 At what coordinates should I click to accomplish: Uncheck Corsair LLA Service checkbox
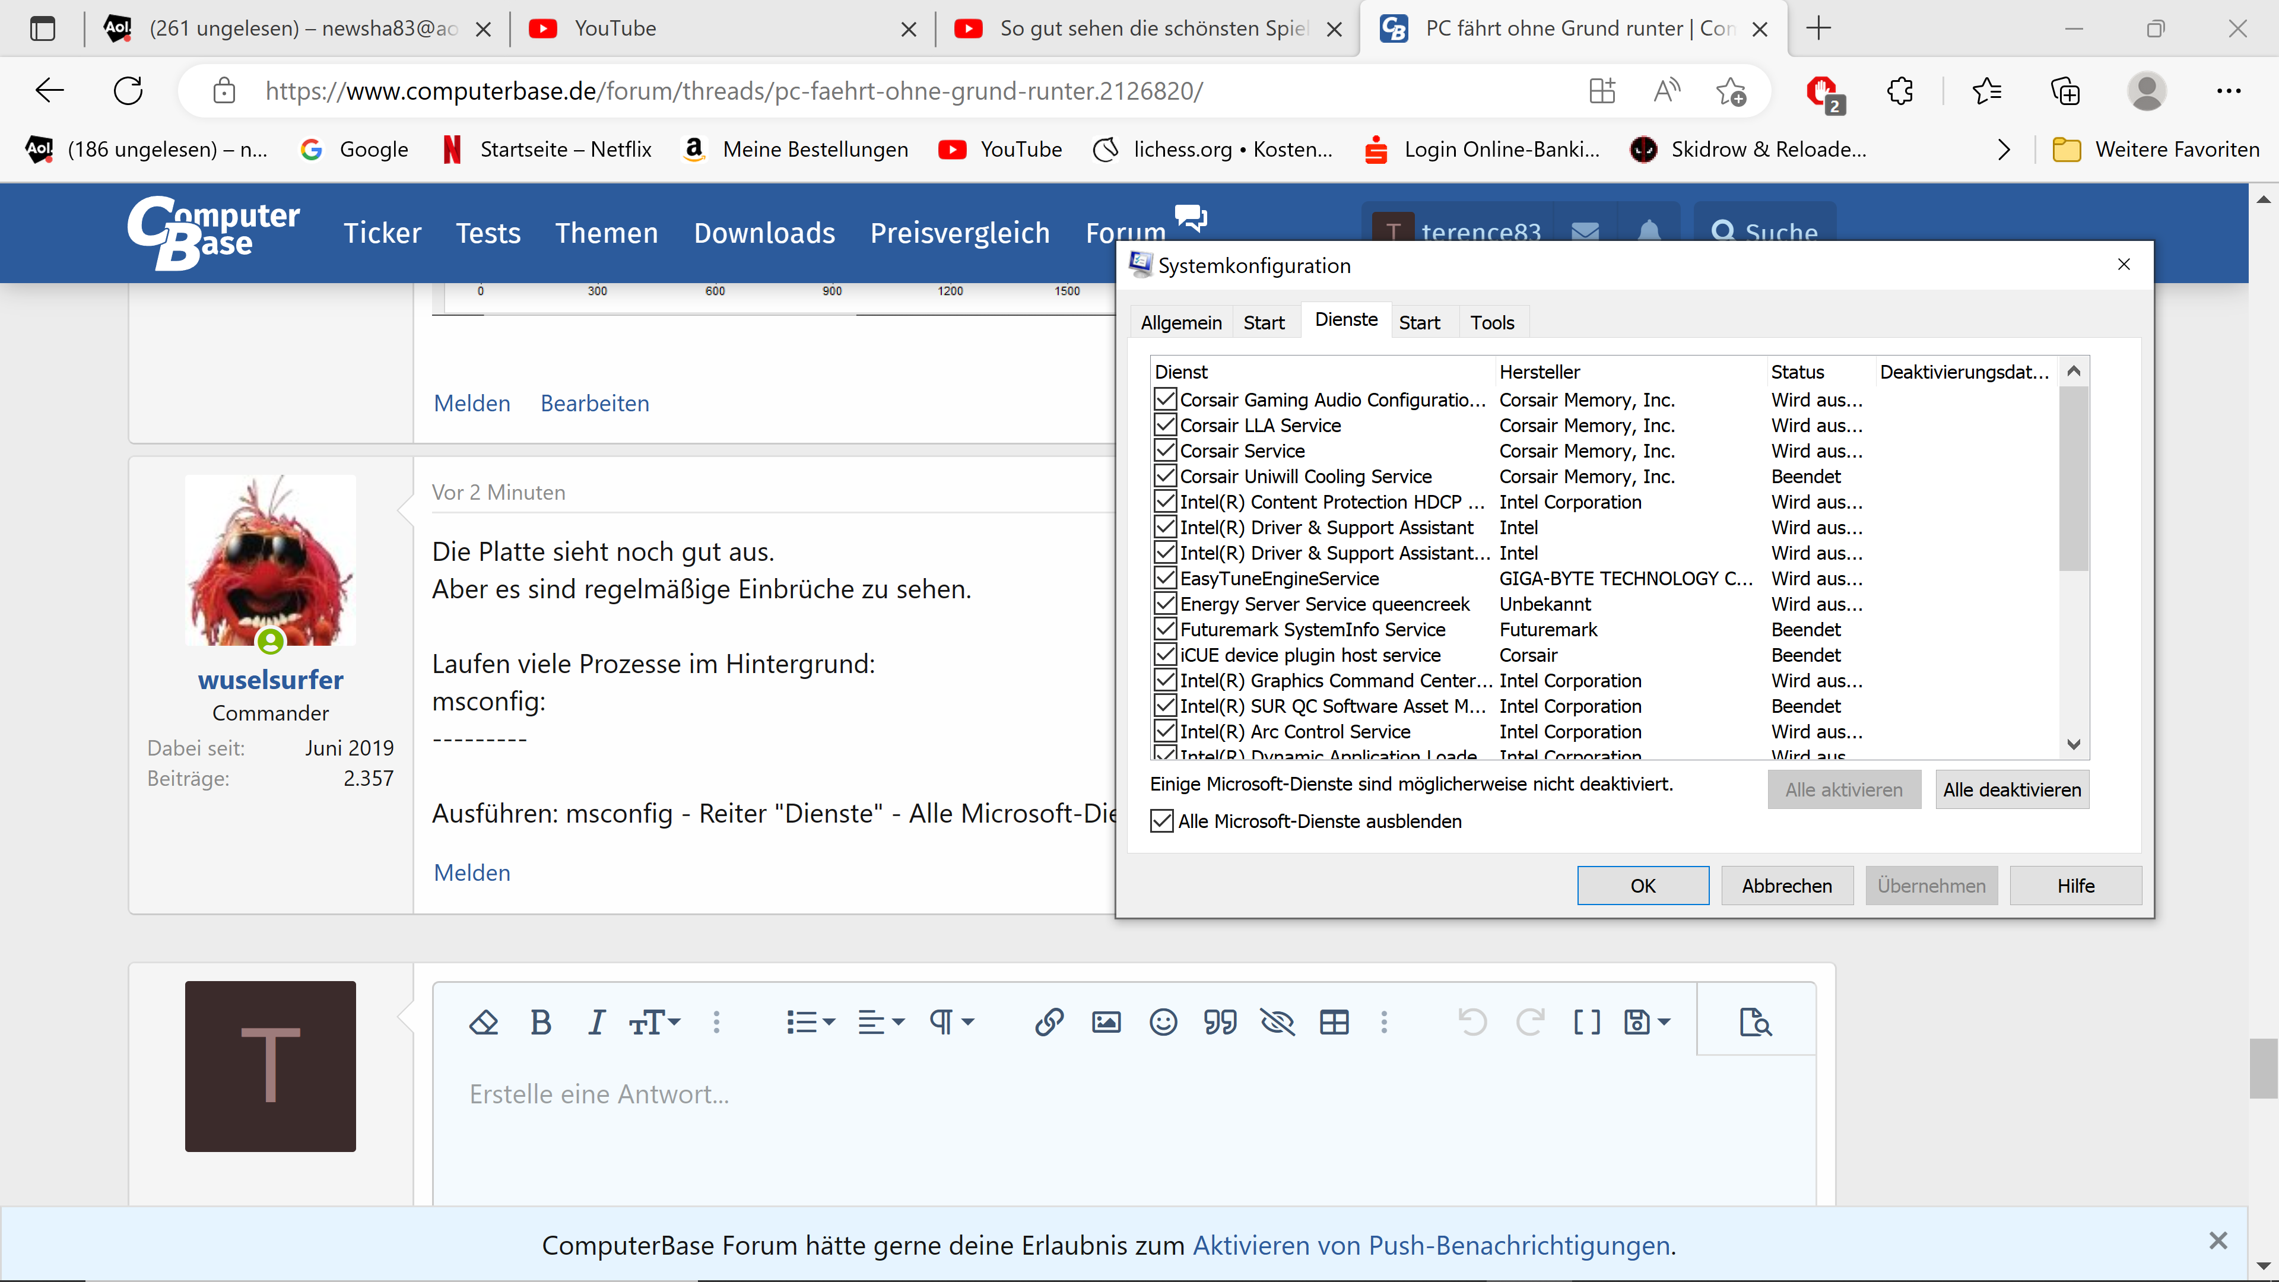[x=1165, y=426]
